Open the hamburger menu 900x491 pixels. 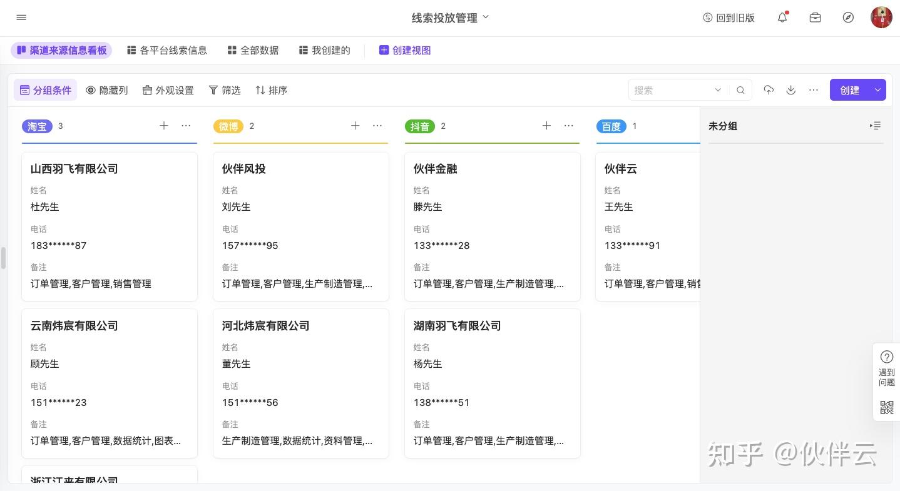coord(21,18)
